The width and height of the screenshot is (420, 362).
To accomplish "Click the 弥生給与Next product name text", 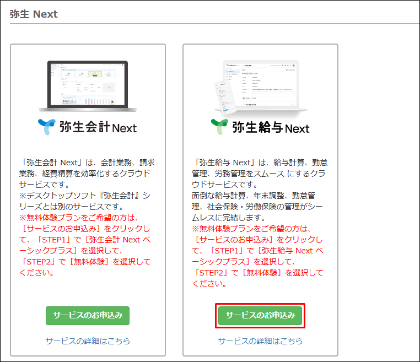I will tap(271, 127).
